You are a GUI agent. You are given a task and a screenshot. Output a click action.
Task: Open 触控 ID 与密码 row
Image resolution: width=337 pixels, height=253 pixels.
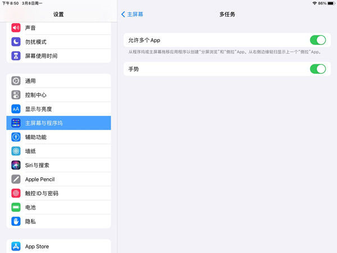tap(58, 193)
